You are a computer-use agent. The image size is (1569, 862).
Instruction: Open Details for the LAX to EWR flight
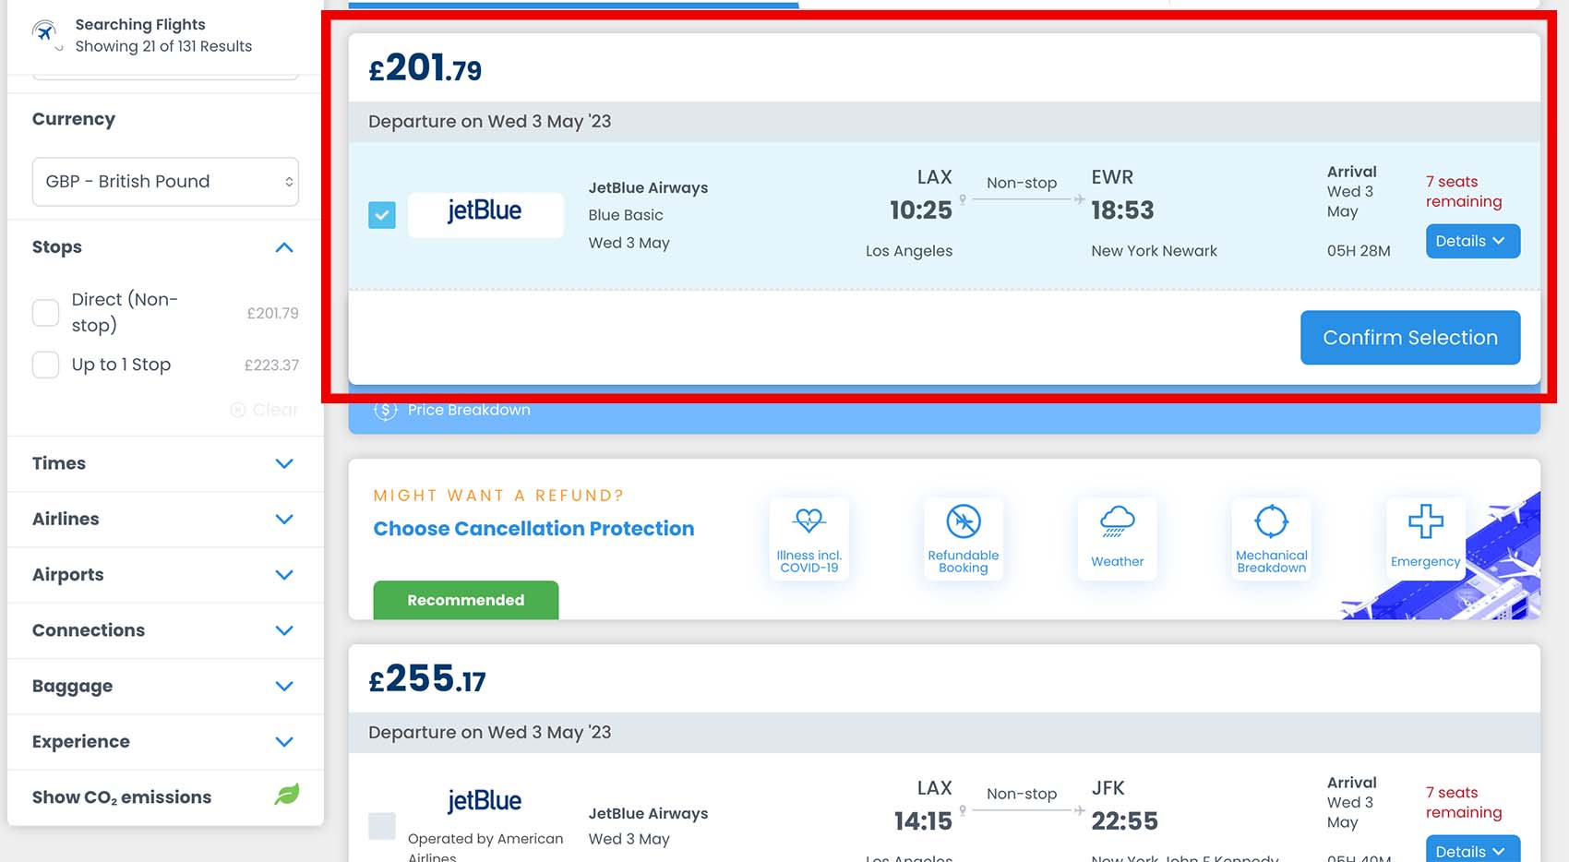click(1472, 241)
